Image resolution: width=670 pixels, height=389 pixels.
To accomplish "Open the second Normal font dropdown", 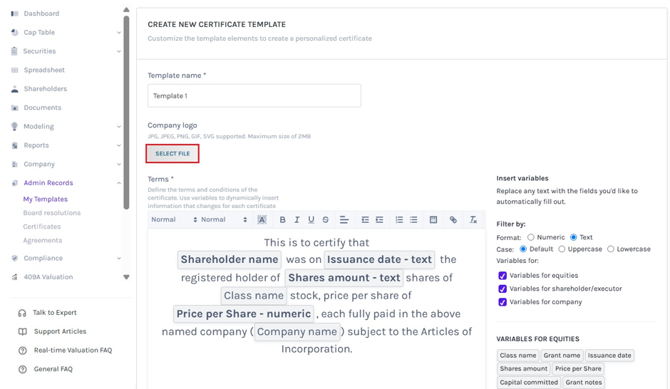I will [x=224, y=219].
